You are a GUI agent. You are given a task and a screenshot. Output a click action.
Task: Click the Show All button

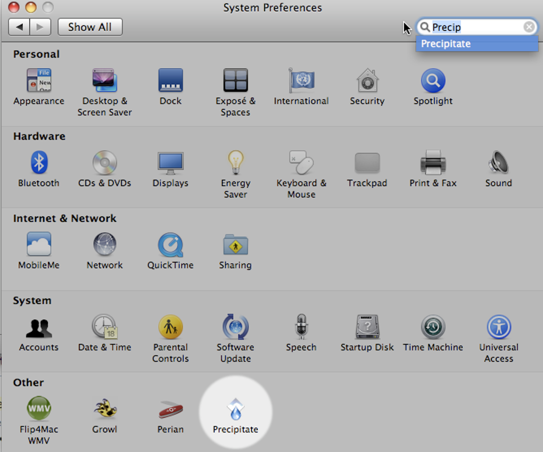(x=90, y=27)
